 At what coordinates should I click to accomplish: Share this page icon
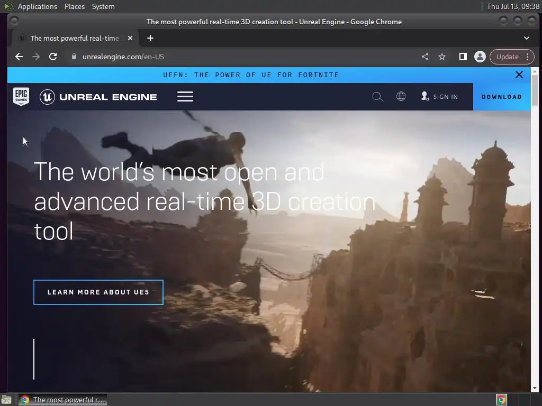point(425,57)
